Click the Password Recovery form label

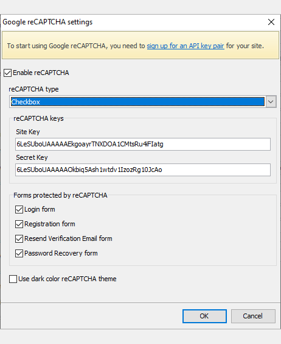[x=61, y=253]
